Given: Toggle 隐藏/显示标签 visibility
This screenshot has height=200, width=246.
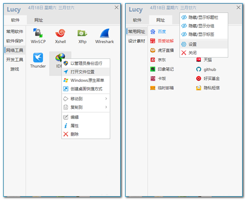Looking at the screenshot, I should 204,34.
